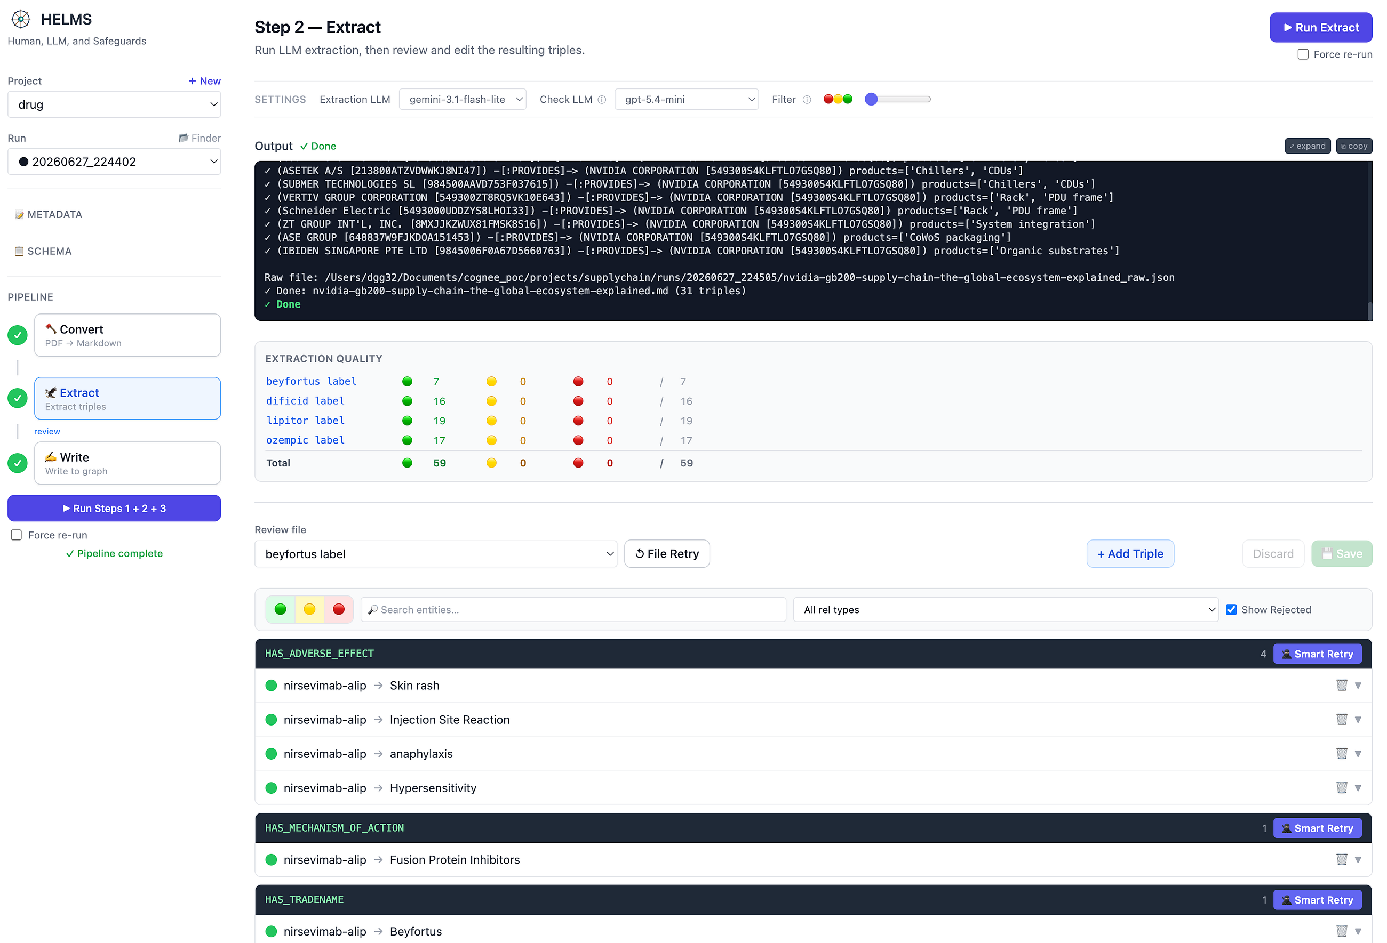
Task: Delete the Skin rash triple
Action: (x=1341, y=686)
